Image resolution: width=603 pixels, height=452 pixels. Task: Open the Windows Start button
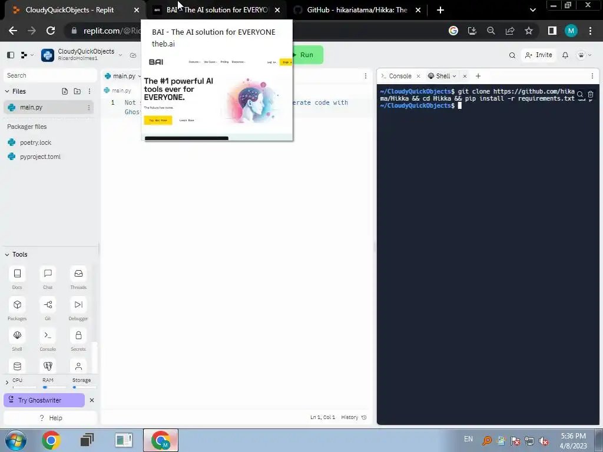(16, 440)
